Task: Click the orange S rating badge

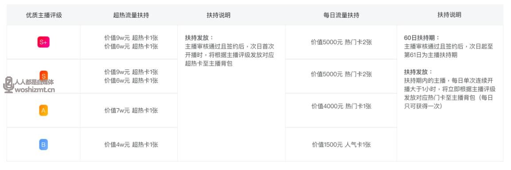Action: coord(43,76)
